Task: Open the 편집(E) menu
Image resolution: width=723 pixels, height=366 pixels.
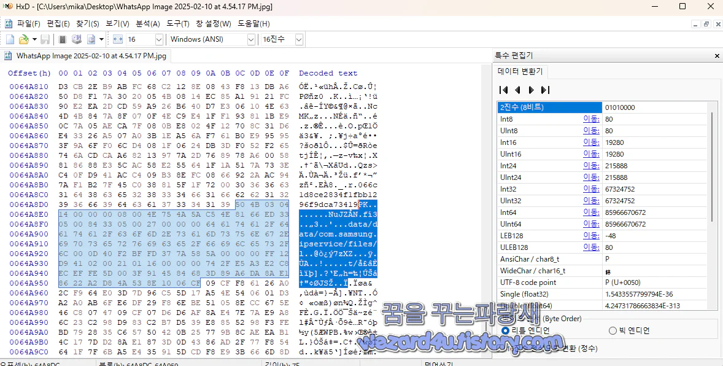Action: pos(58,23)
